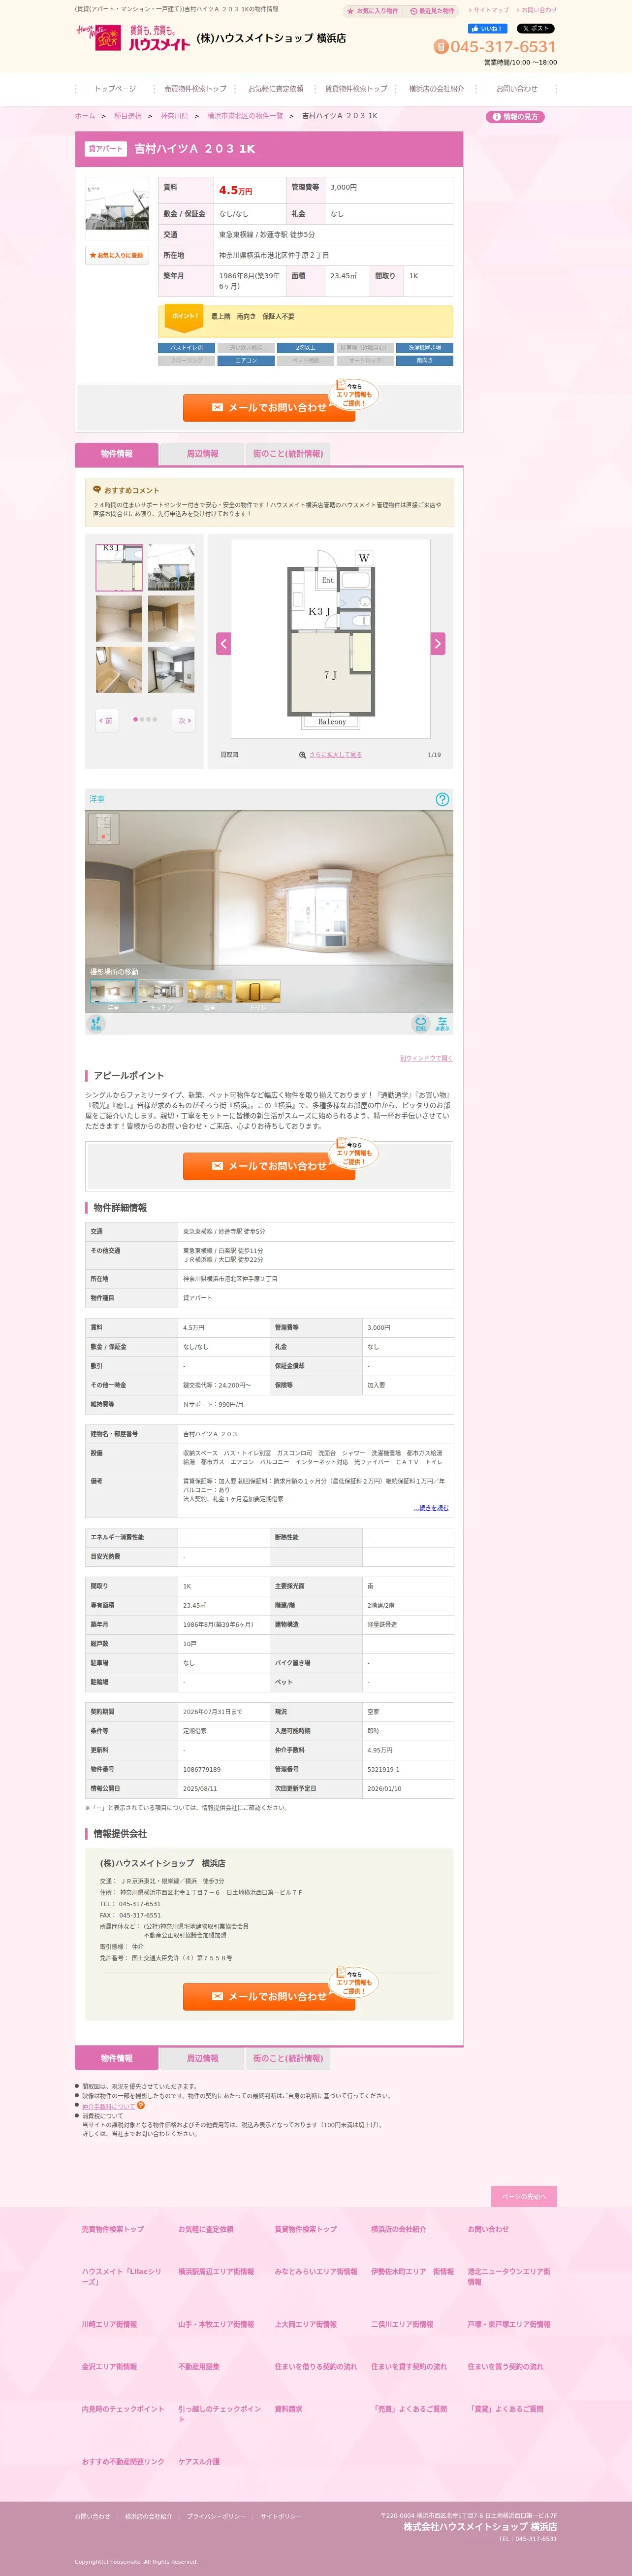Viewport: 632px width, 2576px height.
Task: Click メールでお問い合わせ button in 情報提供会社 section
Action: (269, 1996)
